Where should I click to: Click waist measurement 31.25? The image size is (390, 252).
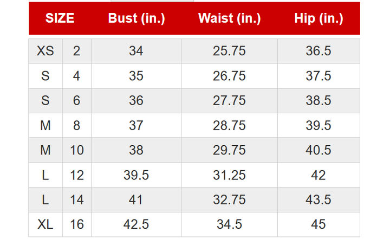[229, 175]
